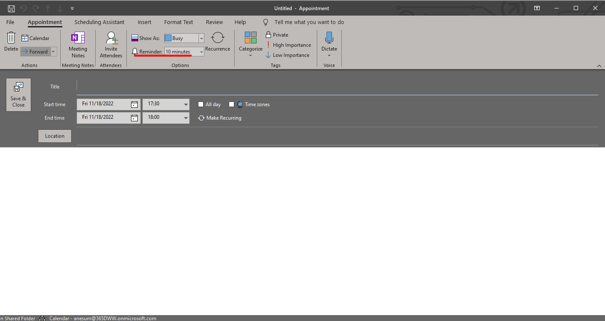Click the Dictate microphone icon
The height and width of the screenshot is (321, 605).
point(329,38)
